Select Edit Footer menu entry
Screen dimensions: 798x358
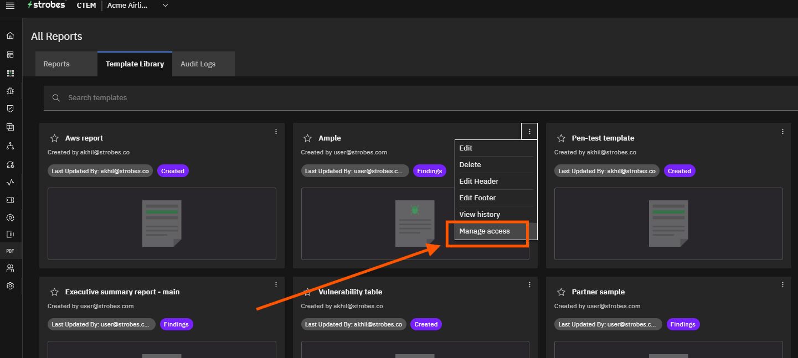tap(496, 198)
